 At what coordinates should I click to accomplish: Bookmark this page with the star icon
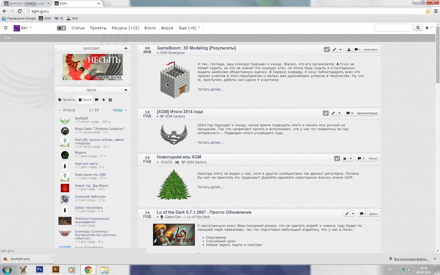tap(428, 11)
